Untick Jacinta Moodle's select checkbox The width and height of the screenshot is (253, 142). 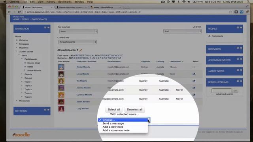[194, 88]
